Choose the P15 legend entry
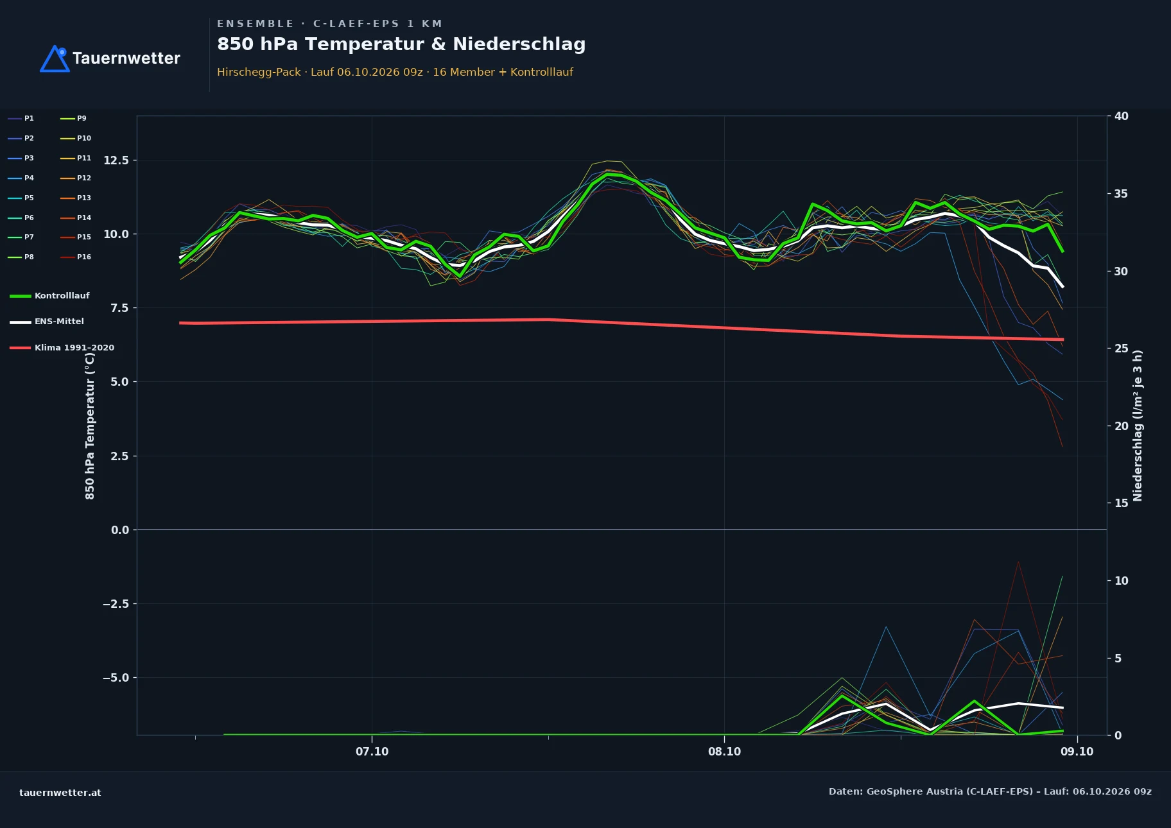Viewport: 1171px width, 828px height. pos(76,237)
